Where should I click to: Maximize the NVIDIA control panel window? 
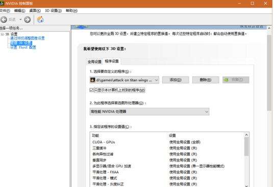(253, 4)
